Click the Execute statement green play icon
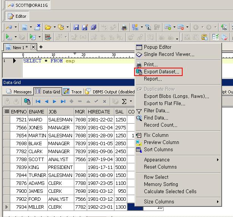Viewport: 233px width, 217px height. (8, 37)
